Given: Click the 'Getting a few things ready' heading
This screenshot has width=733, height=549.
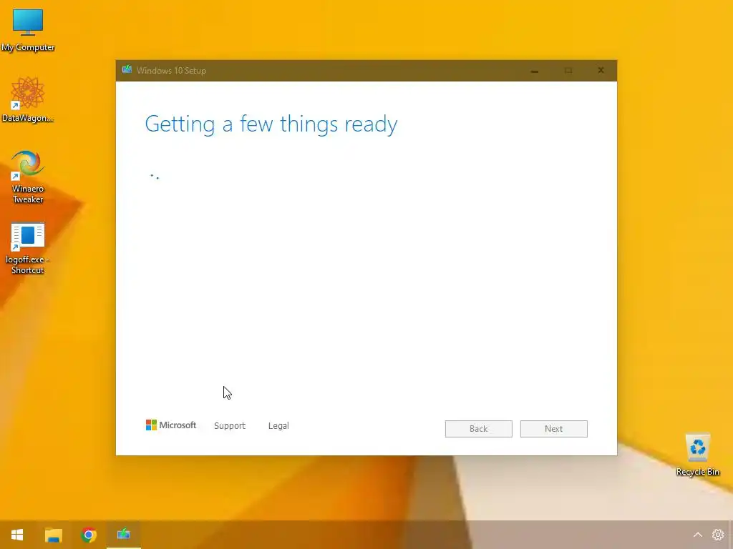Looking at the screenshot, I should coord(271,124).
